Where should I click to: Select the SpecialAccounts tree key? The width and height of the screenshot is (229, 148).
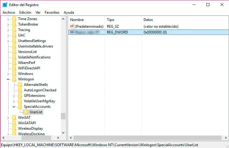pos(37,107)
